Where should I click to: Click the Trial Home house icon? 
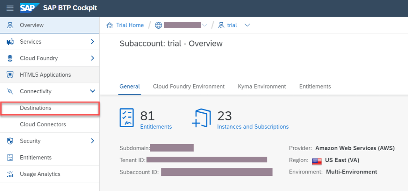[x=110, y=25]
